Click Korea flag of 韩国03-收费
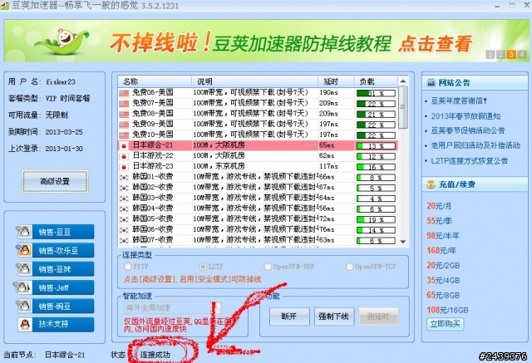Viewport: 532px width, 363px height. pos(124,199)
